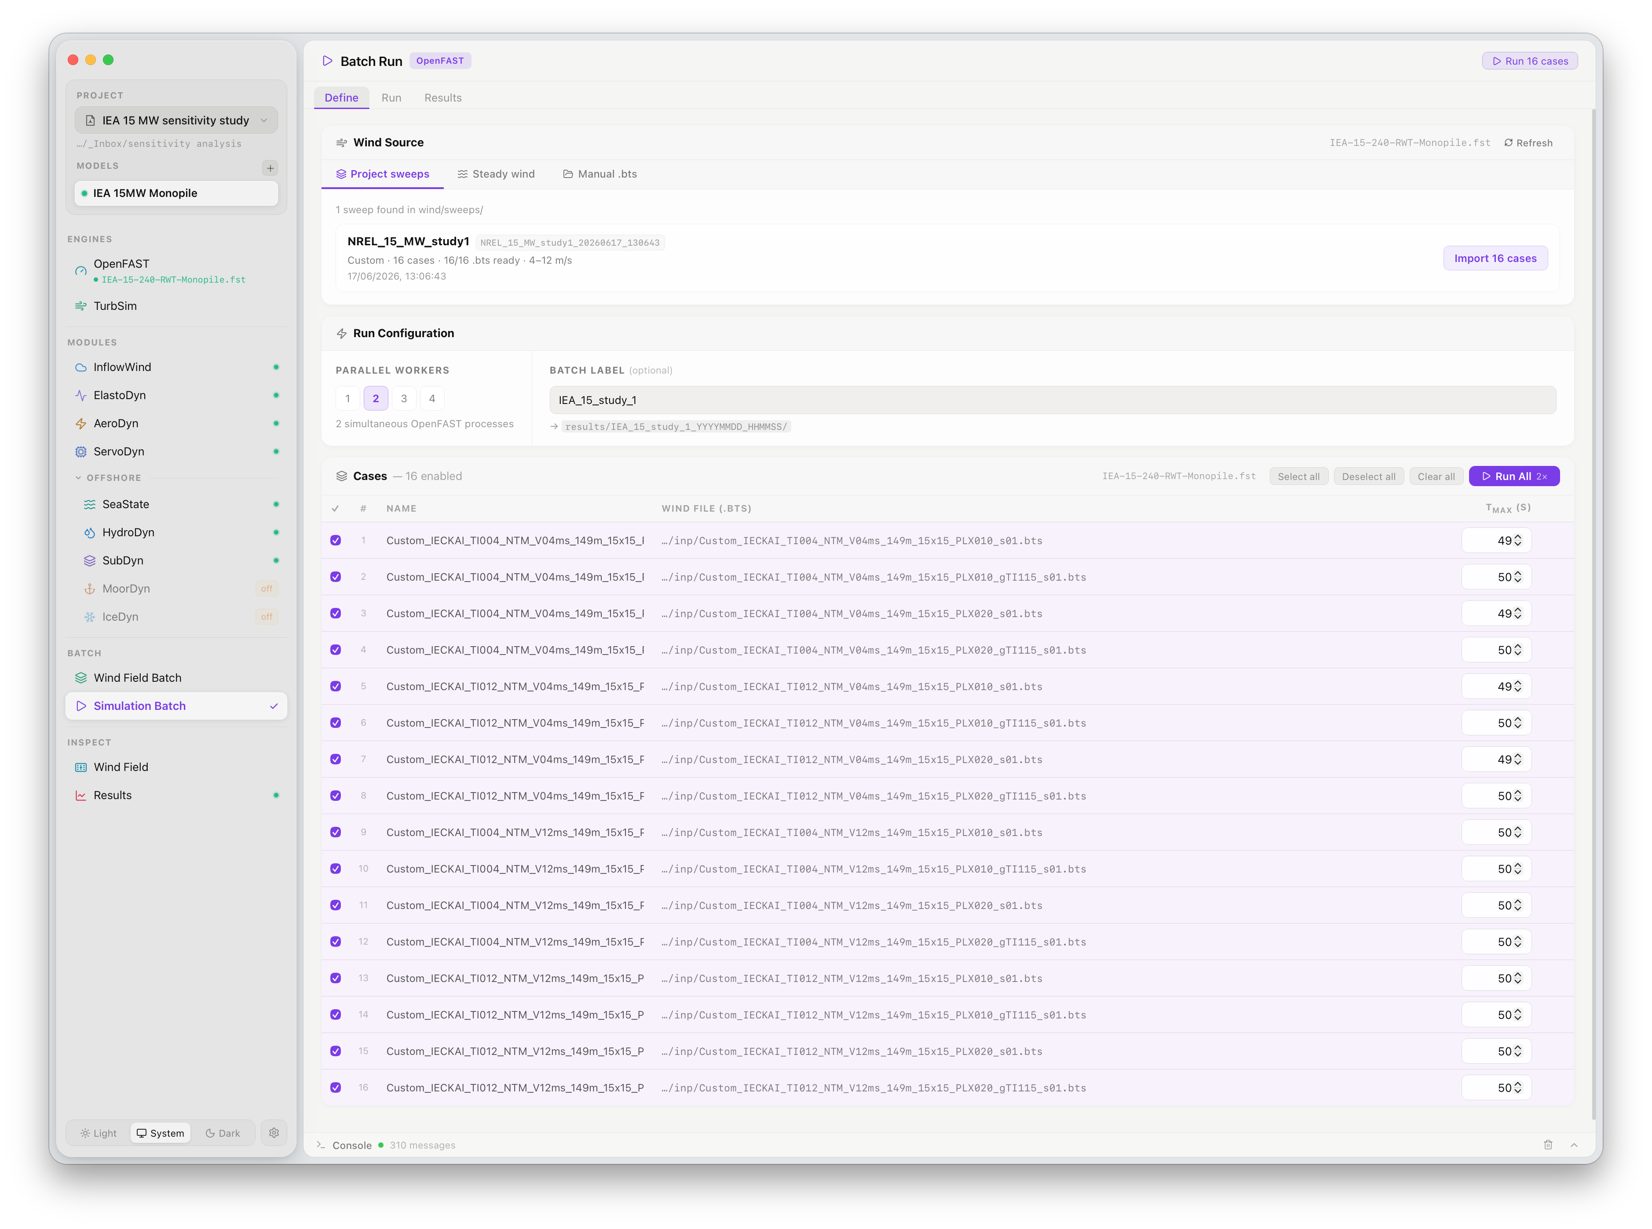The width and height of the screenshot is (1652, 1229).
Task: Click Import 16 cases button
Action: 1495,258
